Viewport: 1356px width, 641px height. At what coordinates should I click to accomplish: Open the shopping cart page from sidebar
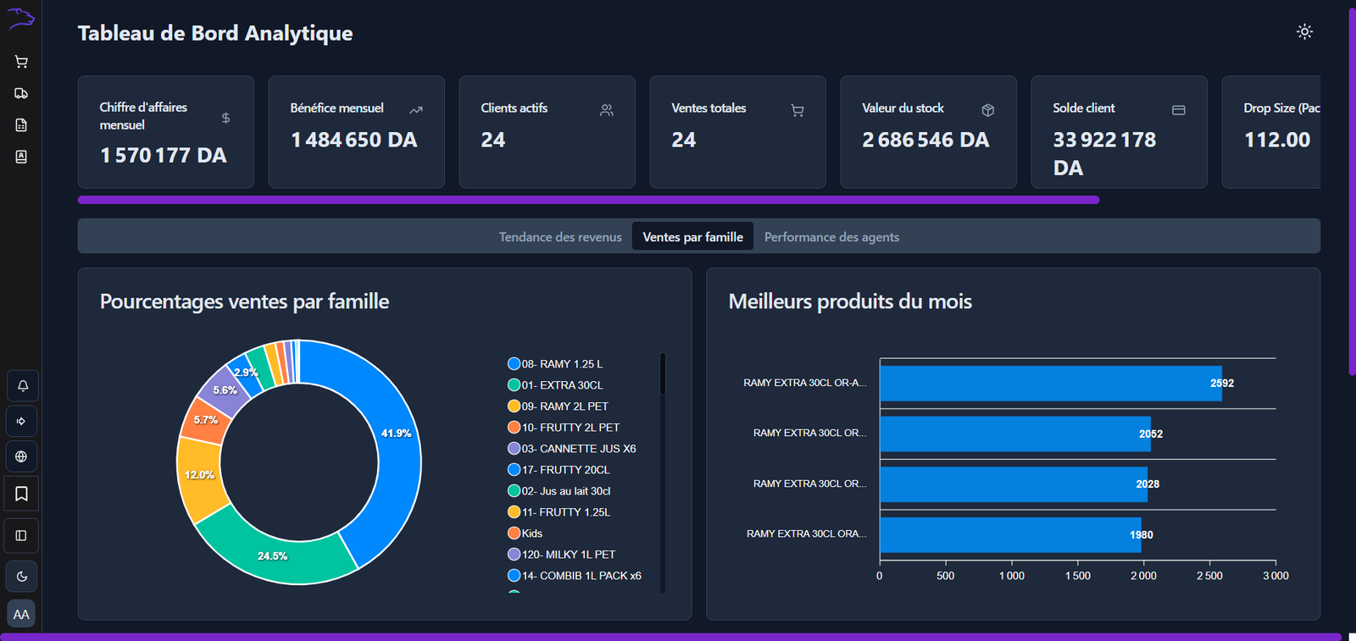tap(21, 62)
